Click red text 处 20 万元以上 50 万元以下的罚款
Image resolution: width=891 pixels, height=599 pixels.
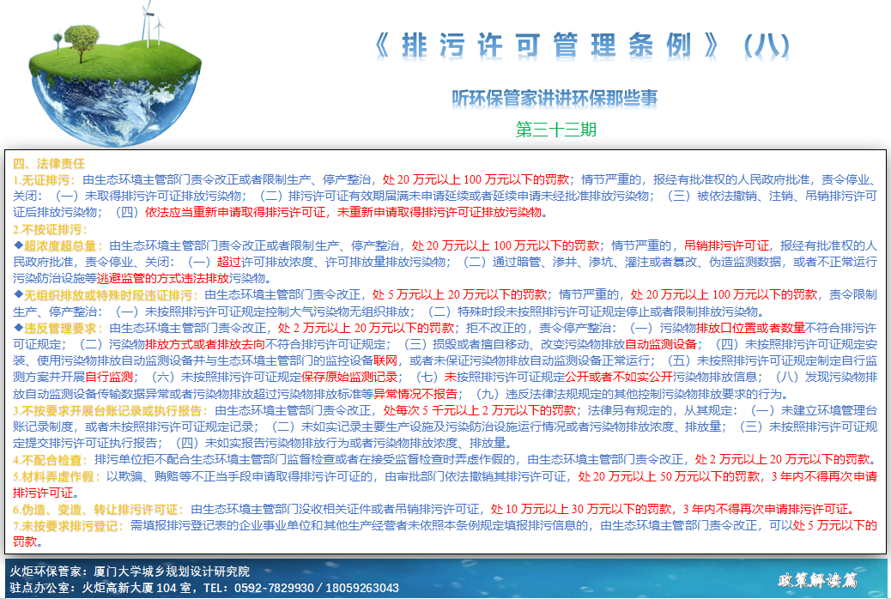[x=668, y=476]
